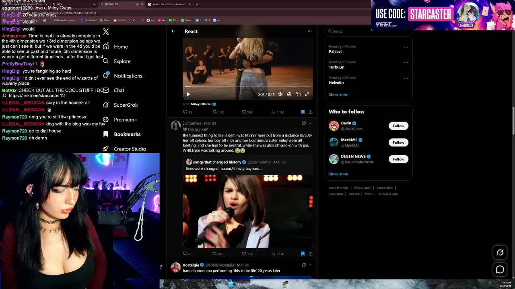Image resolution: width=515 pixels, height=289 pixels.
Task: Open Bookmarks in the sidebar
Action: (x=127, y=134)
